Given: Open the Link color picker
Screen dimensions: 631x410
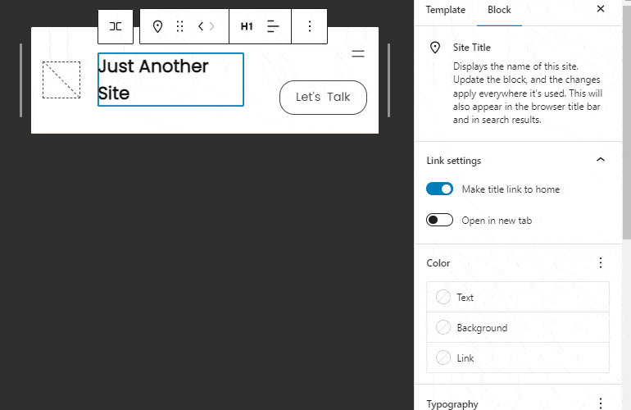Looking at the screenshot, I should (x=518, y=358).
